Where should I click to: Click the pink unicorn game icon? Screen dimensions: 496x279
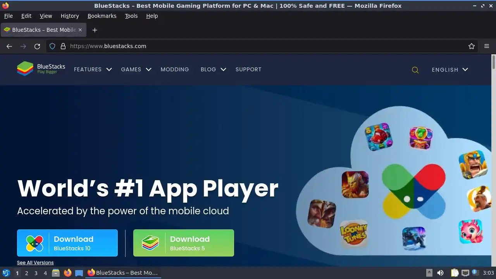pyautogui.click(x=470, y=231)
